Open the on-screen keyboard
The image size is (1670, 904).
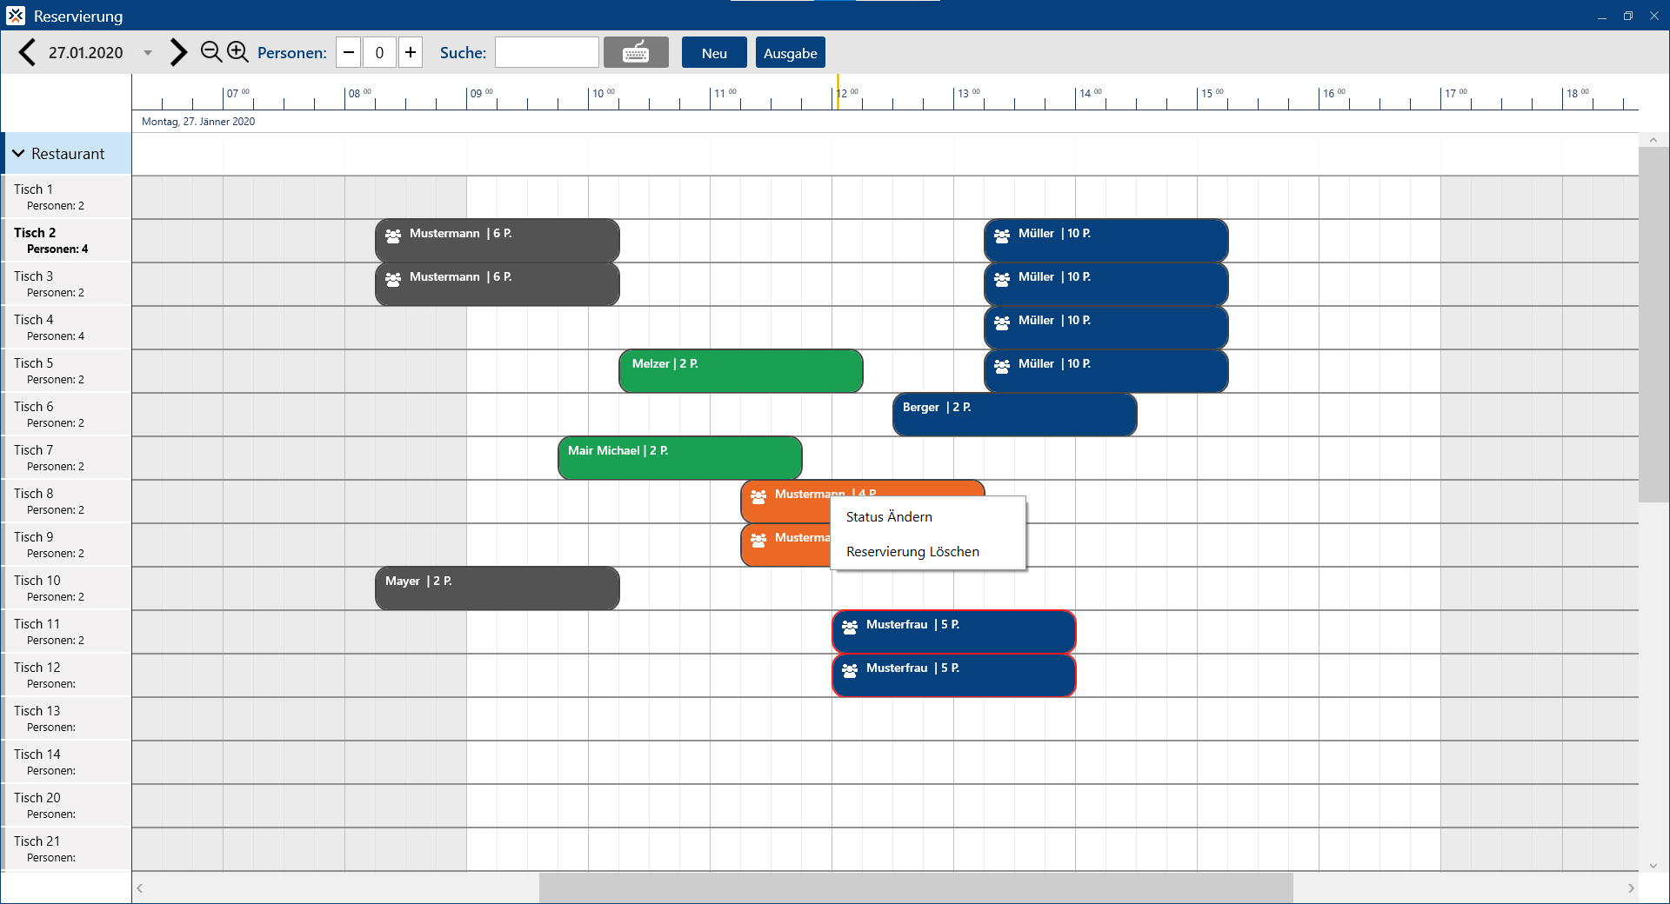(x=636, y=52)
